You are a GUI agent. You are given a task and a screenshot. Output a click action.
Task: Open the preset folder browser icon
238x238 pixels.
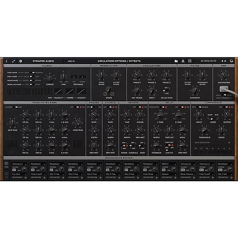(x=176, y=61)
